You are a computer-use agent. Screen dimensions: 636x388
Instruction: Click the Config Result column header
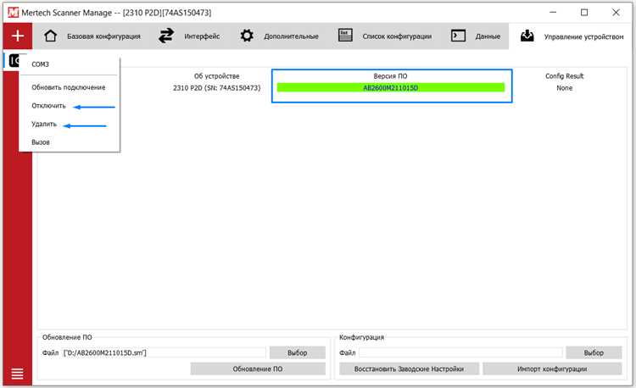click(564, 76)
